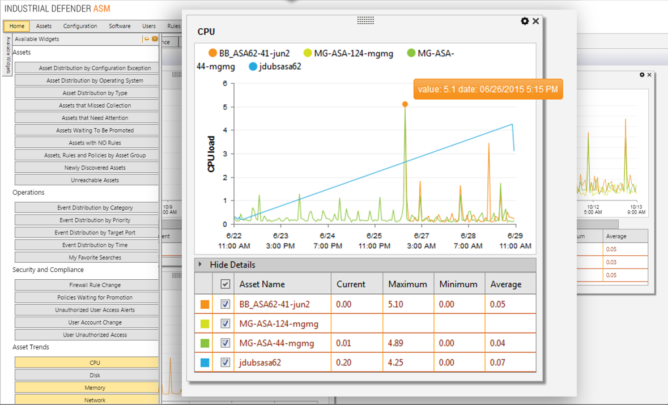Add Asset Distribution by Configuration Exception widget
Image resolution: width=668 pixels, height=405 pixels.
(87, 68)
